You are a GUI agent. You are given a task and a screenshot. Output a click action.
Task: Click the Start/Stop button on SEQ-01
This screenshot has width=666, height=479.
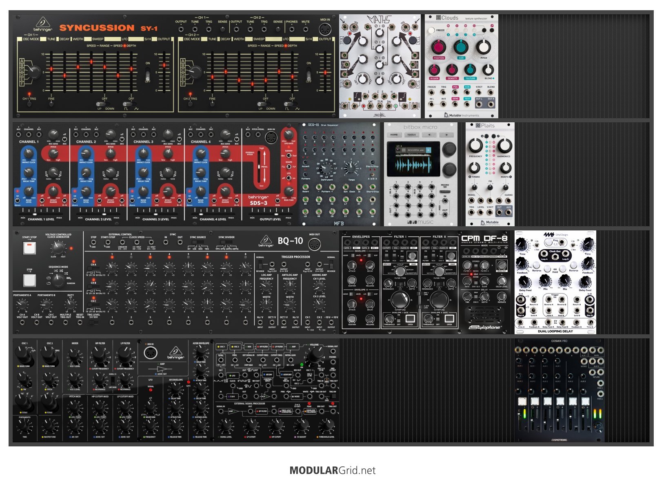coord(372,161)
